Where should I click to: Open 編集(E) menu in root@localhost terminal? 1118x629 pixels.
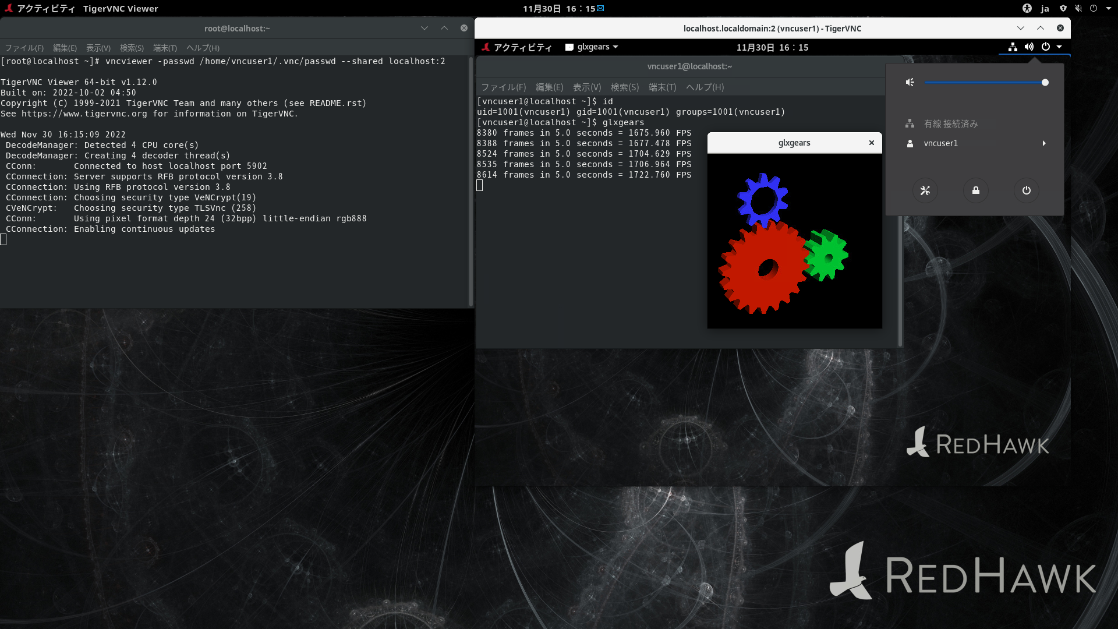point(65,48)
